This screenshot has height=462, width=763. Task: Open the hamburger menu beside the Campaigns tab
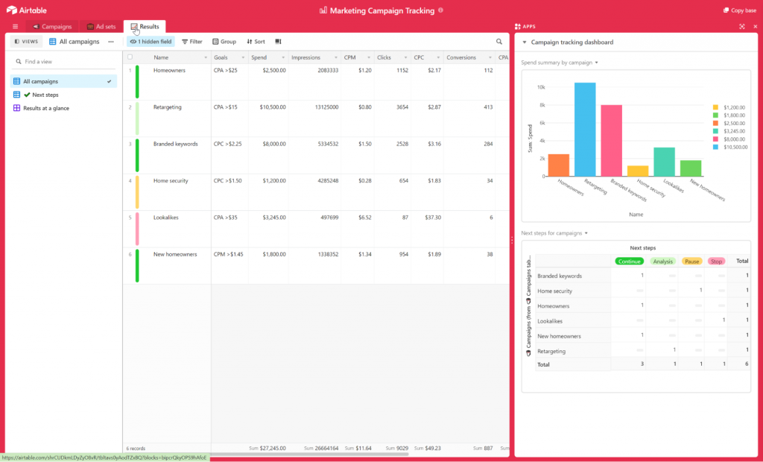15,27
